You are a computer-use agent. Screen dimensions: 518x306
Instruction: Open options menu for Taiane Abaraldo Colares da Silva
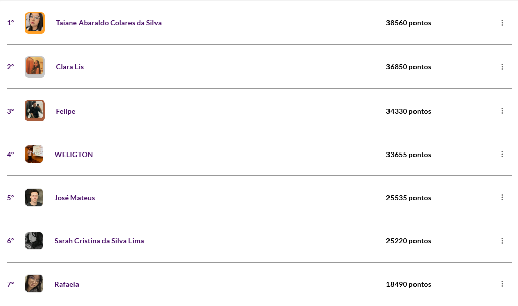[x=502, y=23]
